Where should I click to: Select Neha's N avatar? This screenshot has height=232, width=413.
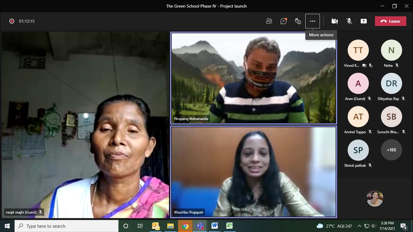pyautogui.click(x=391, y=50)
